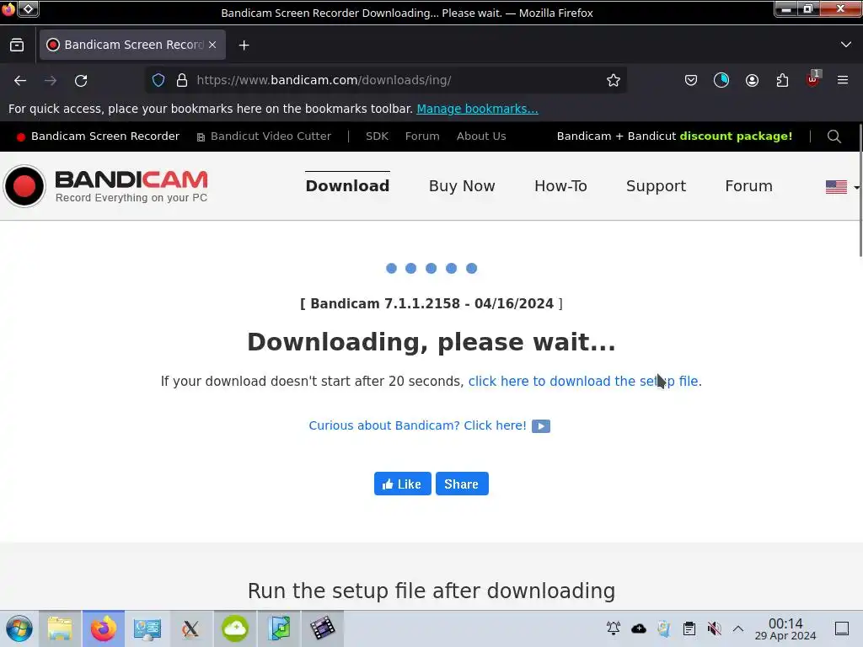Screen dimensions: 863x647
Task: Open Bandicam Screen Recorder in top black bar
Action: point(98,136)
